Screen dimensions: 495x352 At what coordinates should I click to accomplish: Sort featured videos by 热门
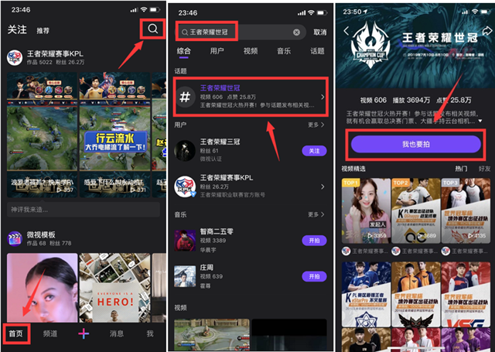pos(461,169)
